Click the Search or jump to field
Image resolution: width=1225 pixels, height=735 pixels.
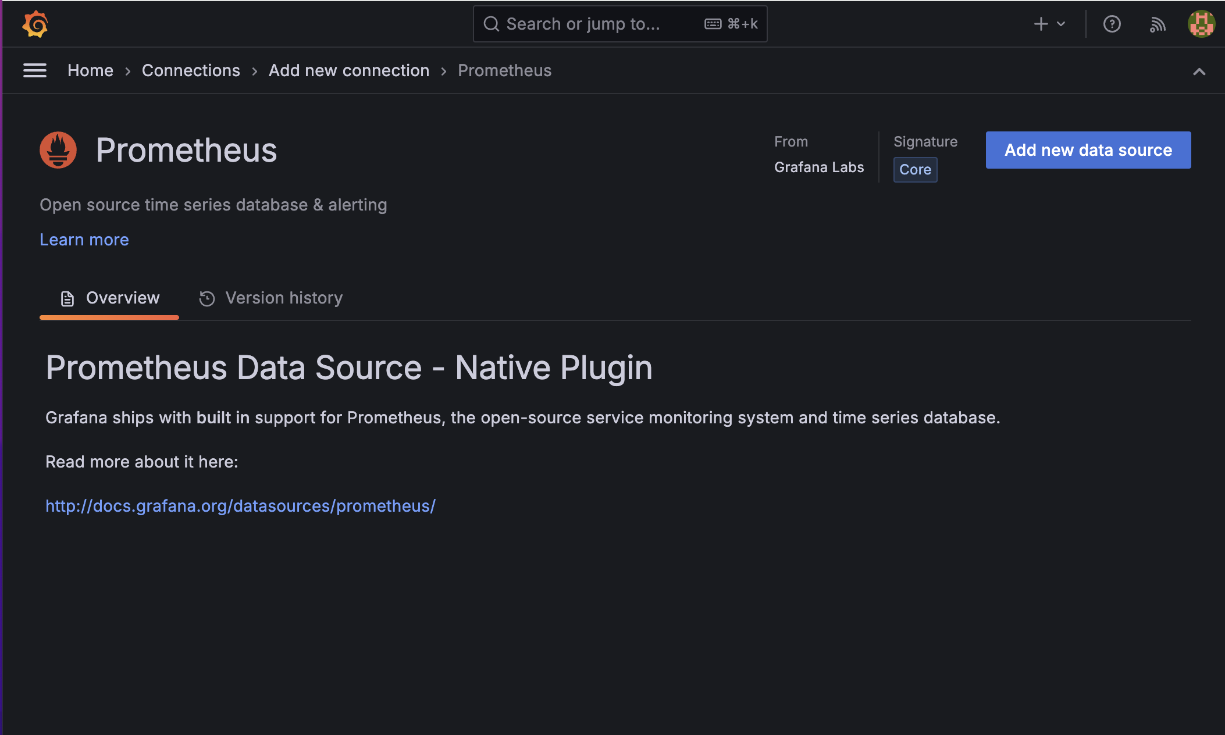tap(620, 24)
